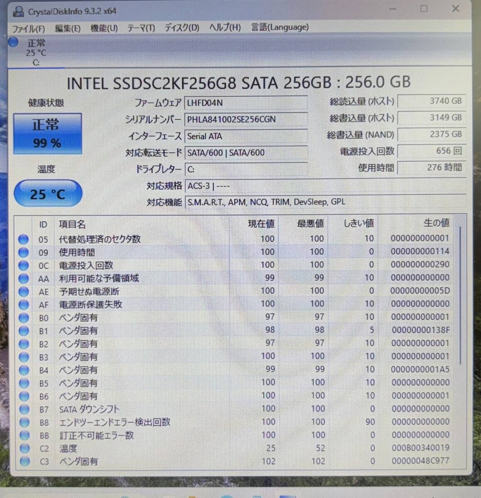The width and height of the screenshot is (481, 498).
Task: Click status orb of row B6 ベンダ固有
Action: (25, 396)
